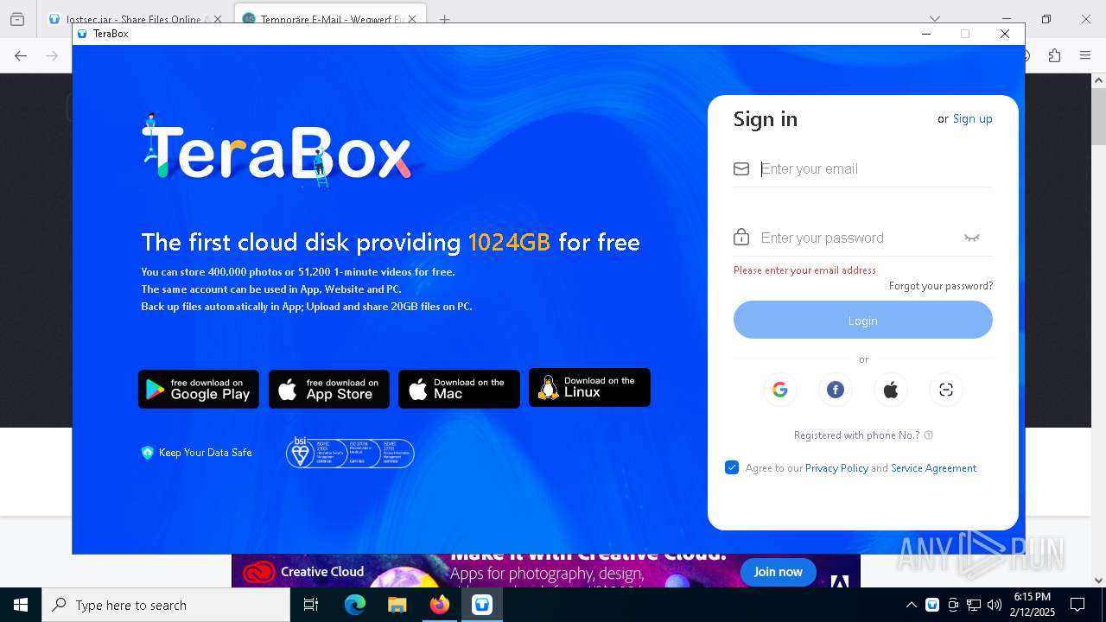The width and height of the screenshot is (1106, 622).
Task: Open the Sign up link
Action: (972, 119)
